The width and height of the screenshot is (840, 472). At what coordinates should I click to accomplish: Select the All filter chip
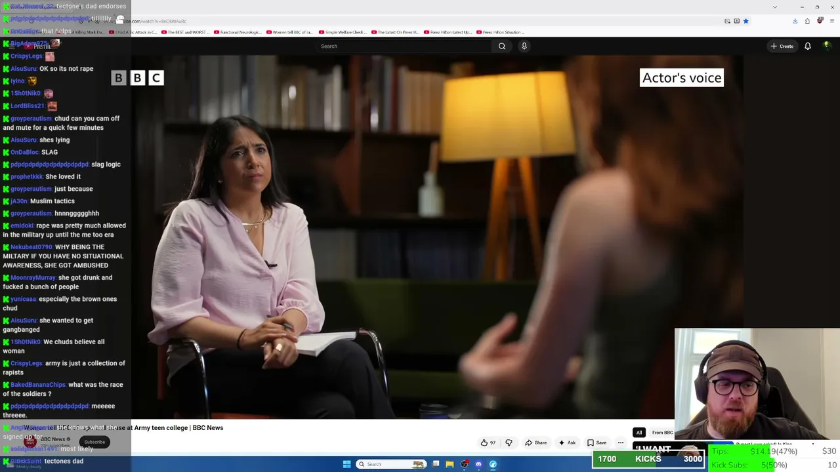click(639, 433)
